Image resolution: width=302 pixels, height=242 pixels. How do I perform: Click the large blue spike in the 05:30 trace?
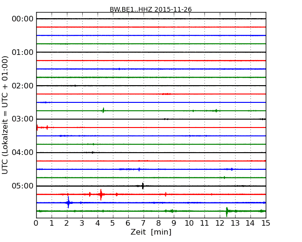68,202
